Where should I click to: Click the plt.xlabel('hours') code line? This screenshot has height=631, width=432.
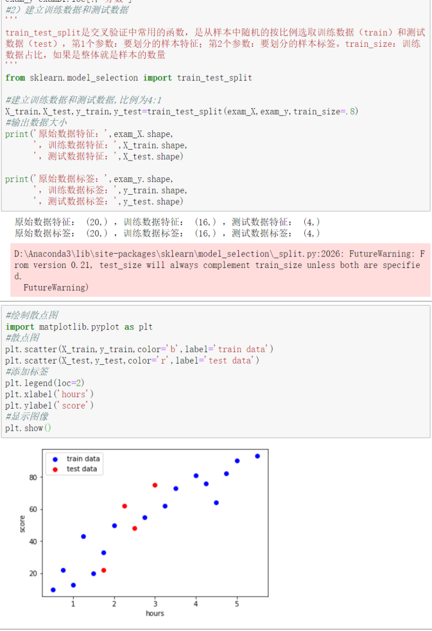point(49,394)
